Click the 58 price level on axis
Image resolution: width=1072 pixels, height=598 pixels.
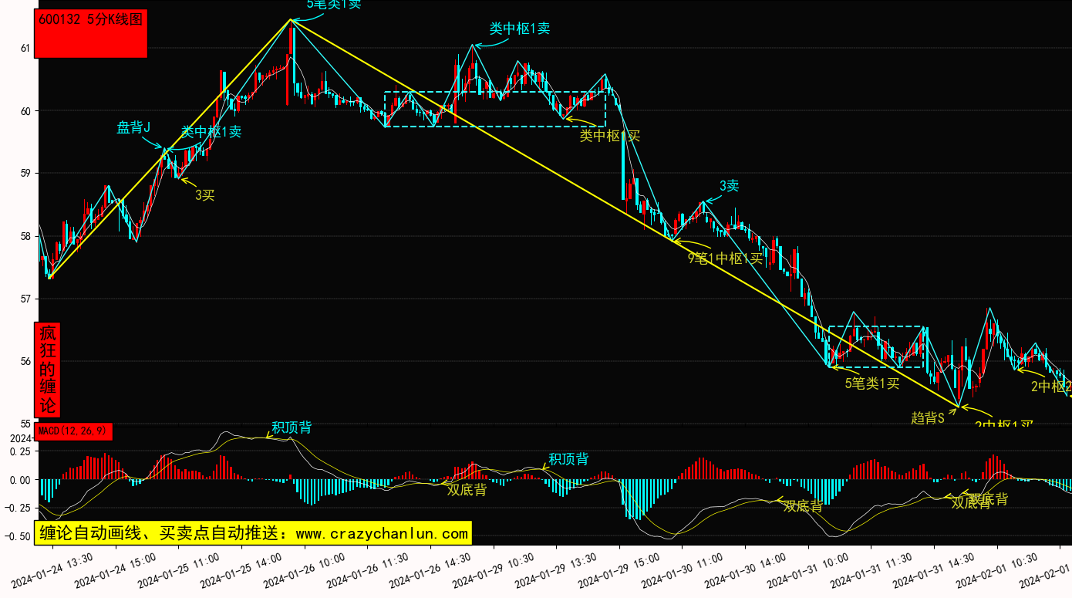click(x=25, y=236)
